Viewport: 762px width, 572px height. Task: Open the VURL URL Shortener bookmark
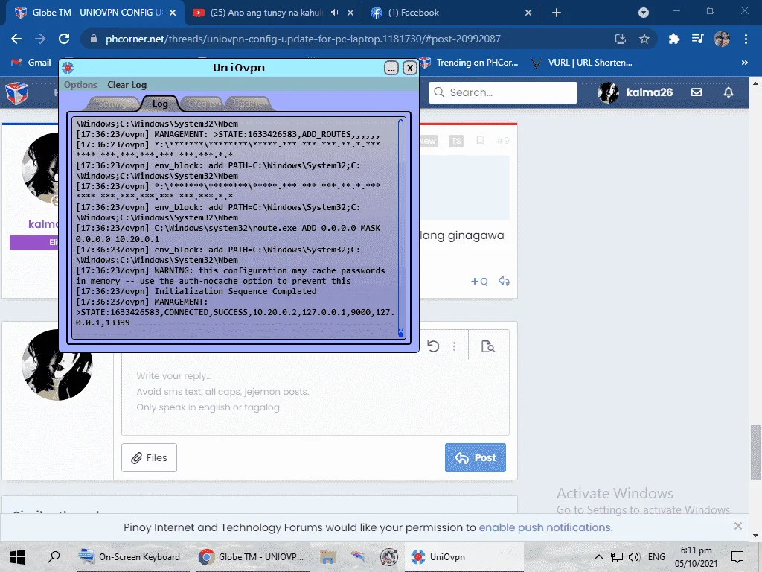pyautogui.click(x=582, y=63)
